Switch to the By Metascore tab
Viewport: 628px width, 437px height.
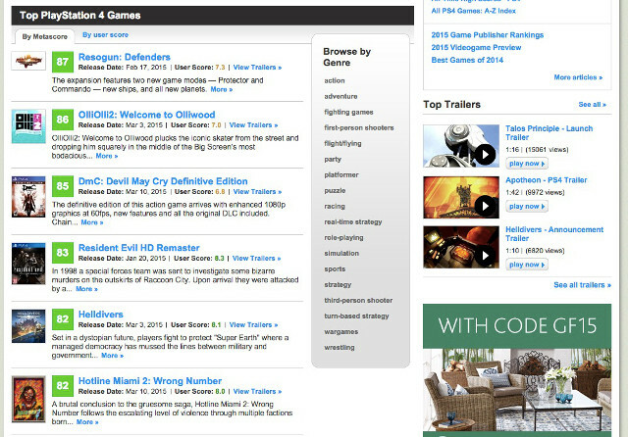click(45, 36)
